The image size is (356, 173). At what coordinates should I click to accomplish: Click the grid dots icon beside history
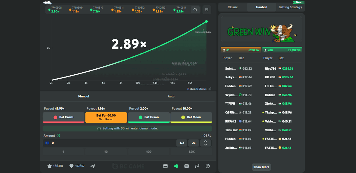point(207,10)
